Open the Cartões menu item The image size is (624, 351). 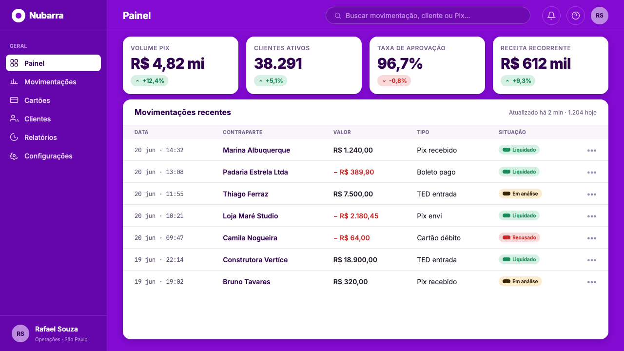[53, 100]
